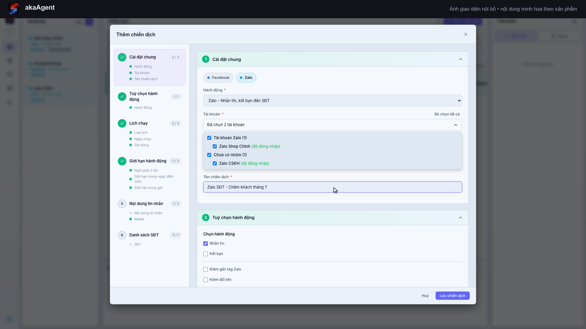Enable the Kết bạn action checkbox

pyautogui.click(x=206, y=254)
